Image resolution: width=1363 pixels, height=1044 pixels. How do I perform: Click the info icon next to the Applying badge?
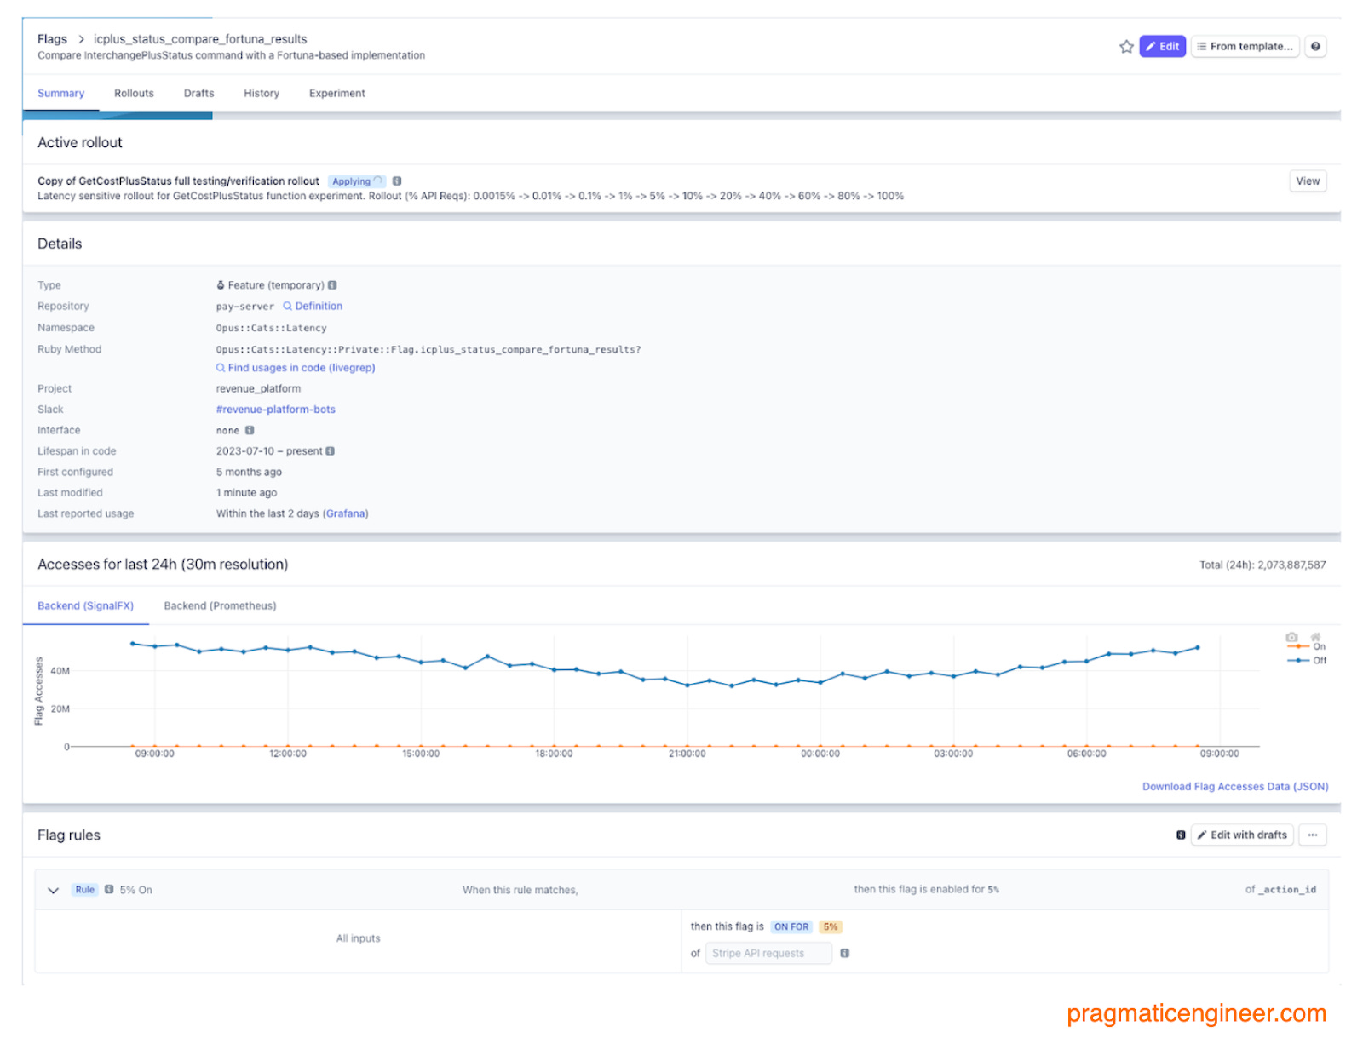pos(397,181)
